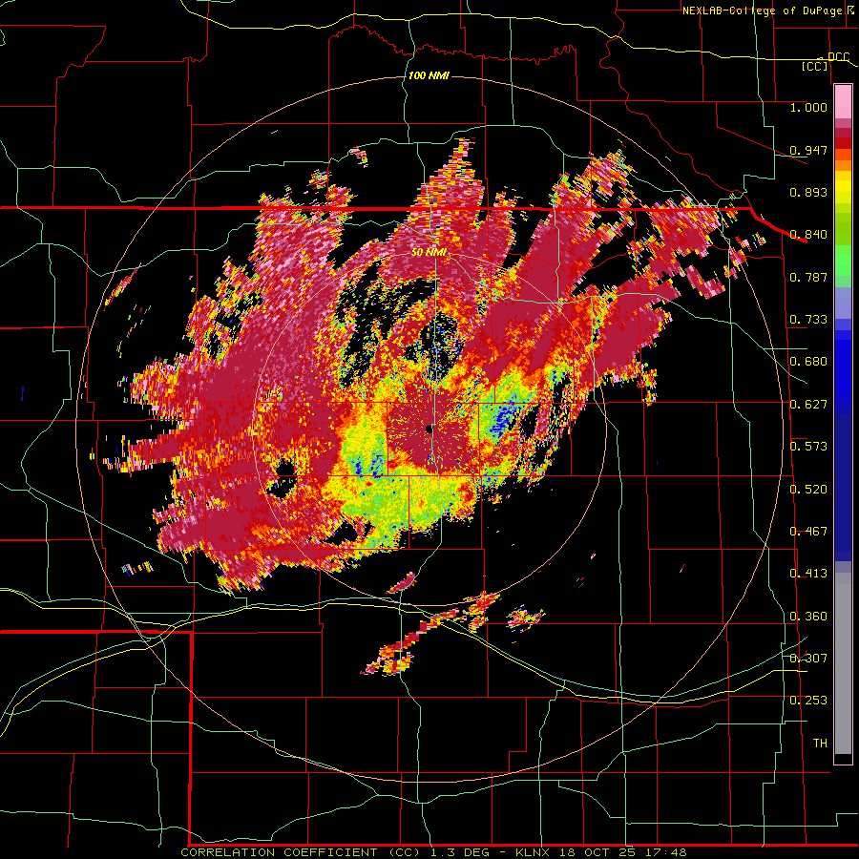Select the 0.307 scale value
The width and height of the screenshot is (859, 859).
808,659
